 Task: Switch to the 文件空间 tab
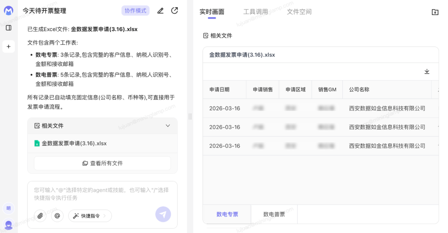point(299,12)
